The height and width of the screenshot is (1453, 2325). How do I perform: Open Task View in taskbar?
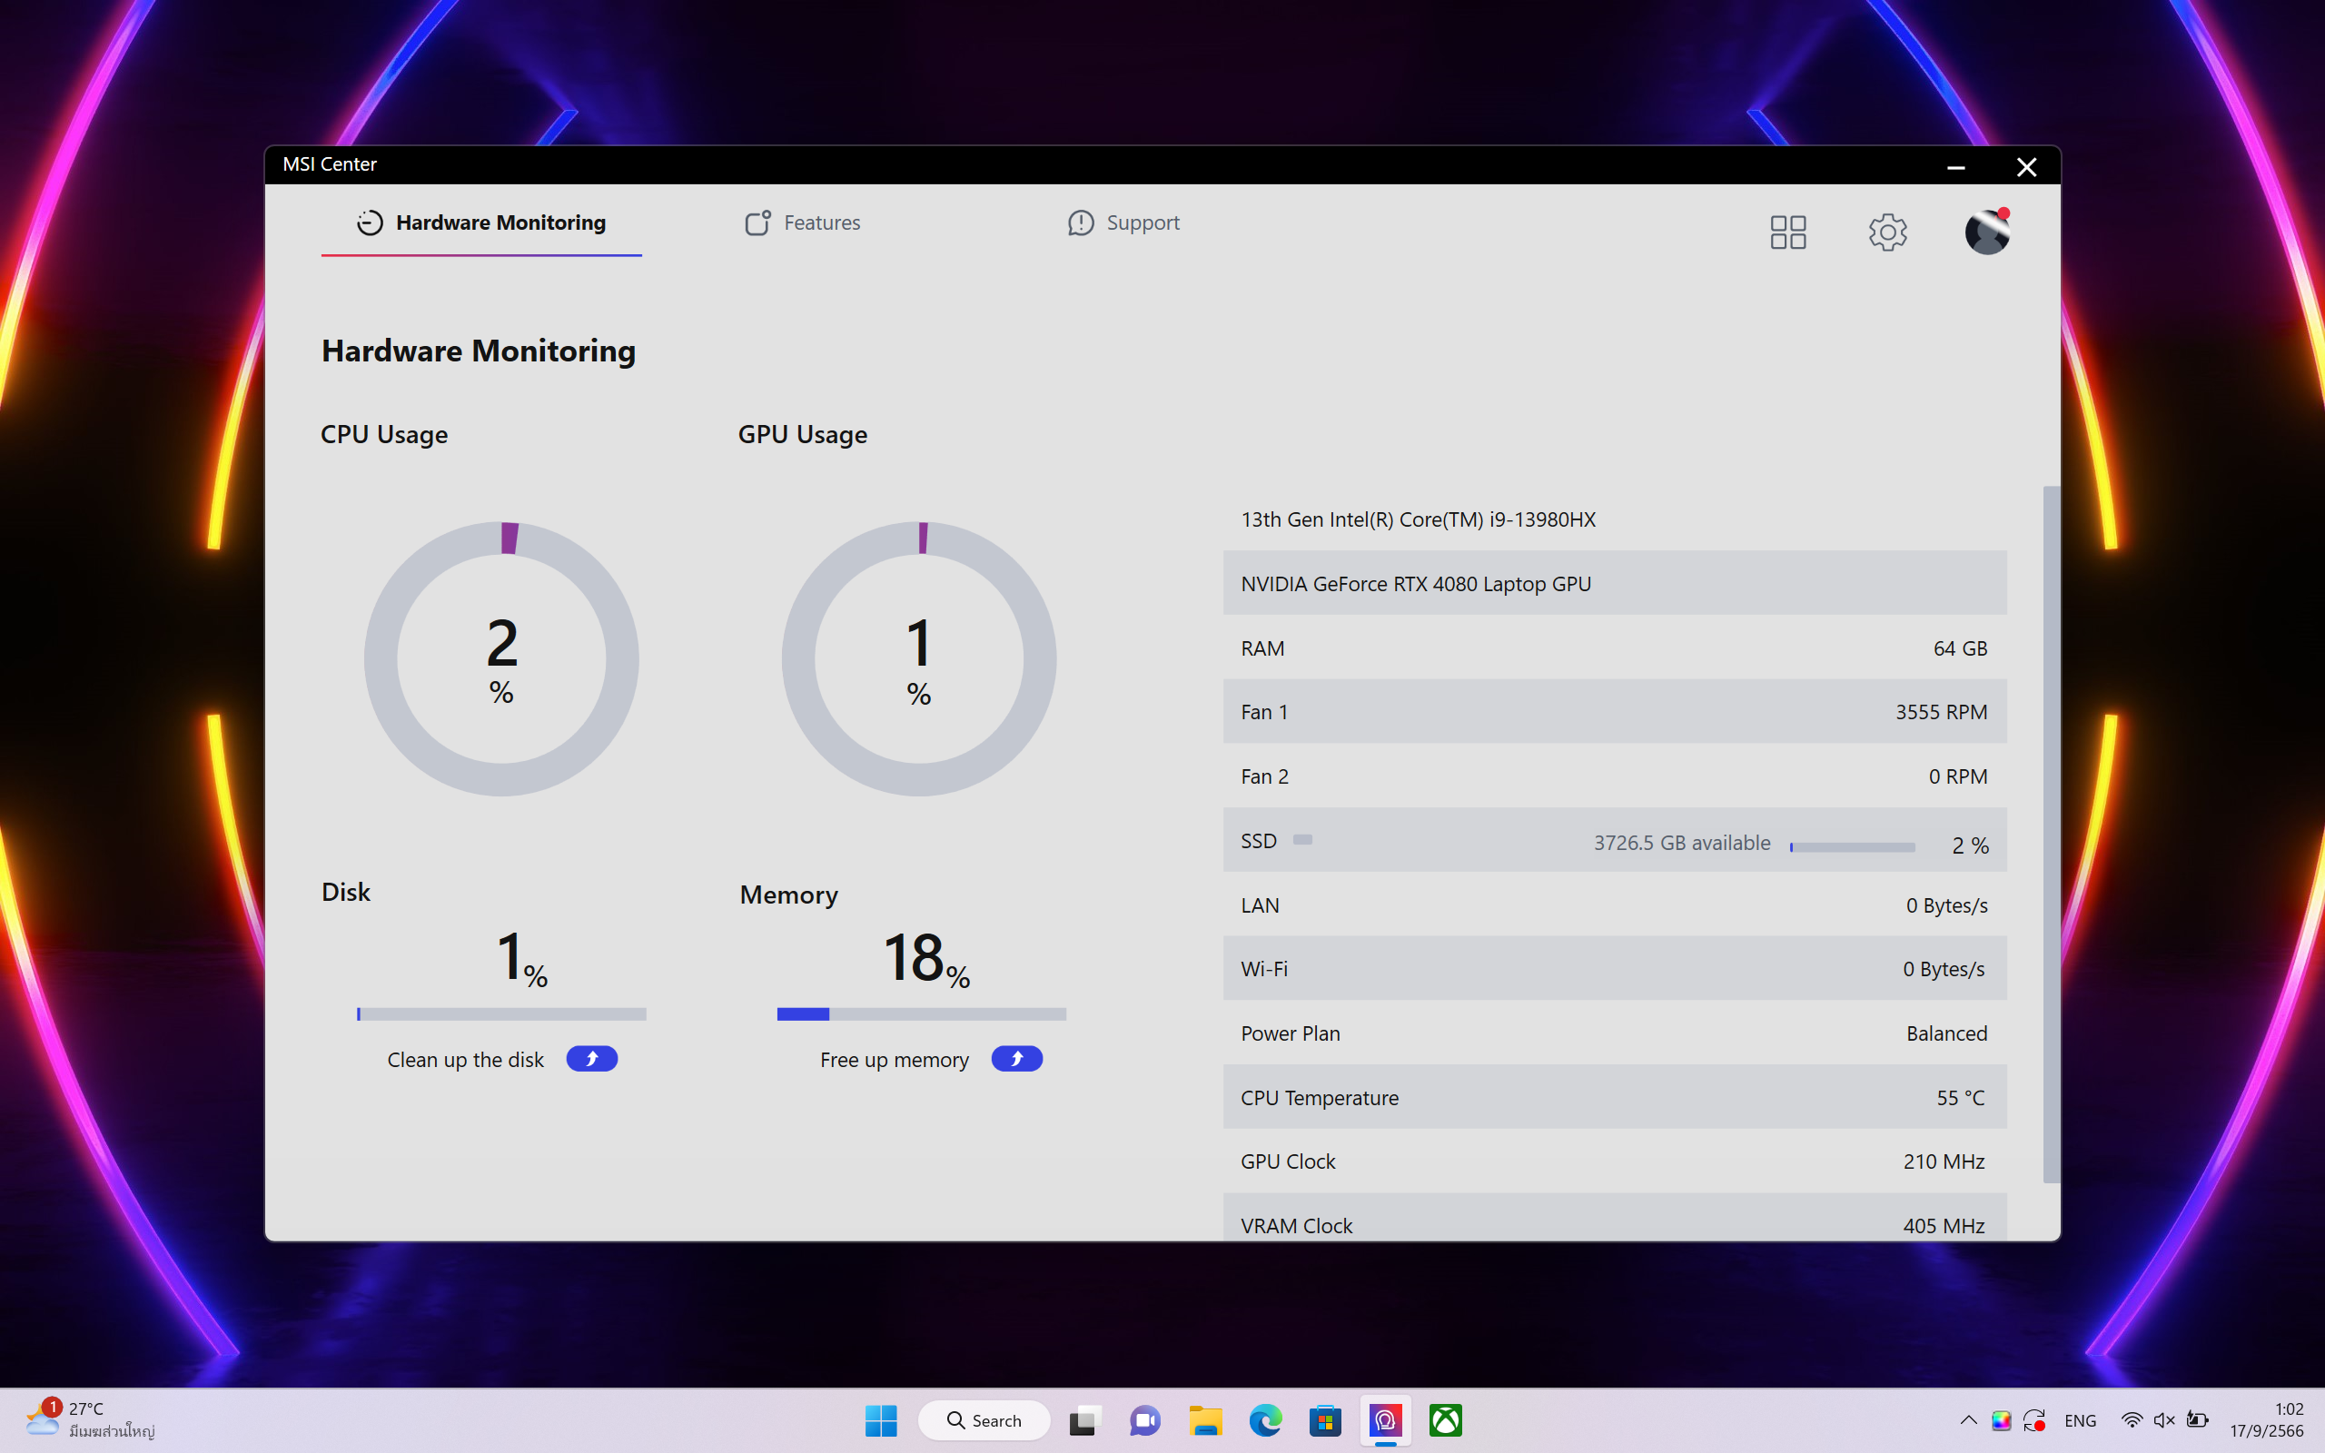[1083, 1420]
